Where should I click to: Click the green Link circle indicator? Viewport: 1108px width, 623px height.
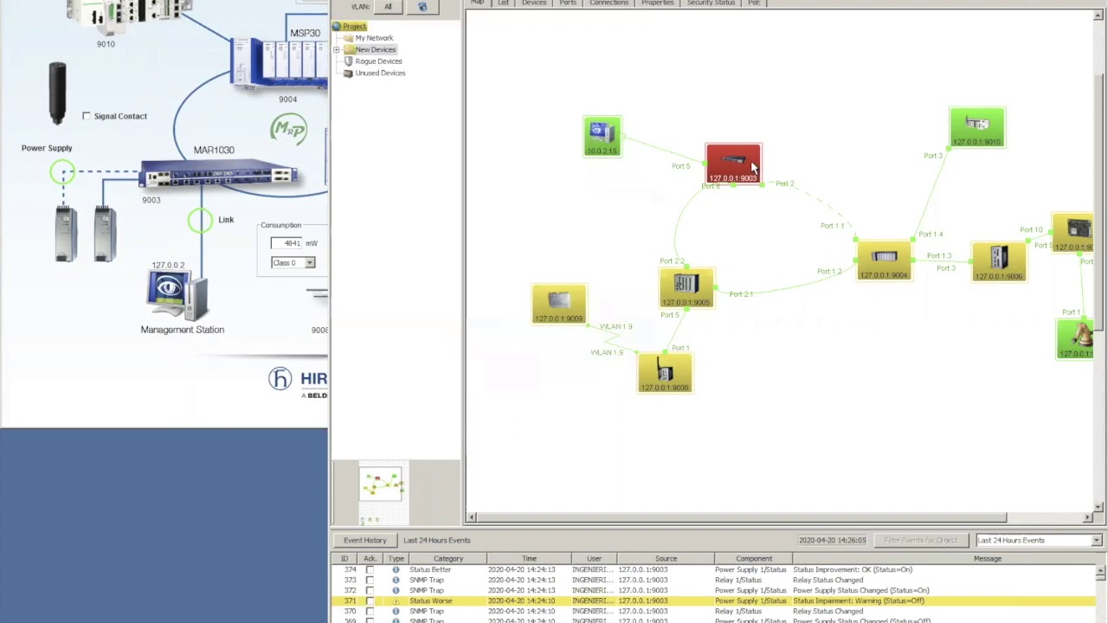200,221
